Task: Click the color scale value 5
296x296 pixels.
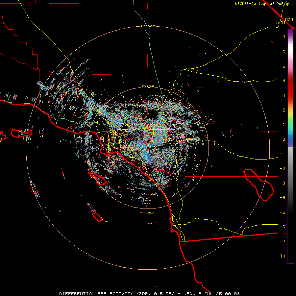Action: coord(284,66)
